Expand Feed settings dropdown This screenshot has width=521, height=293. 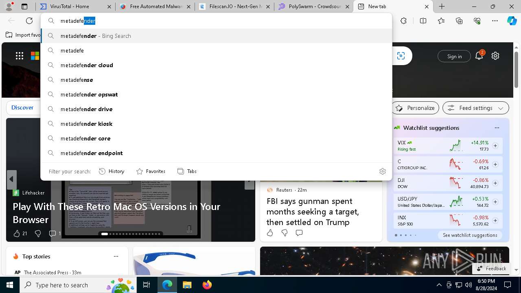tap(476, 108)
